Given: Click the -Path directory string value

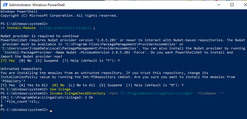Looking at the screenshot, I should [x=157, y=93].
